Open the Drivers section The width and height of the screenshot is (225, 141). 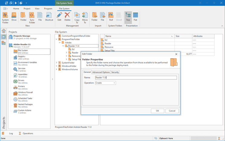pyautogui.click(x=21, y=82)
